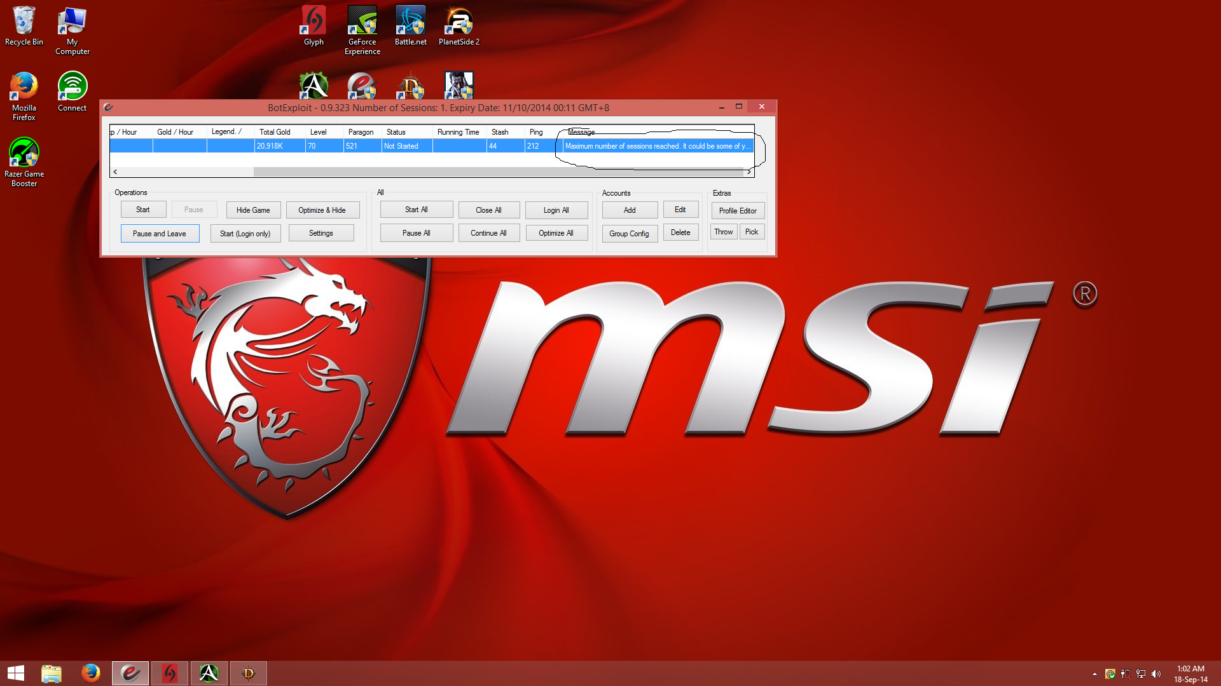Click the Hide Game button
Image resolution: width=1221 pixels, height=686 pixels.
(253, 210)
